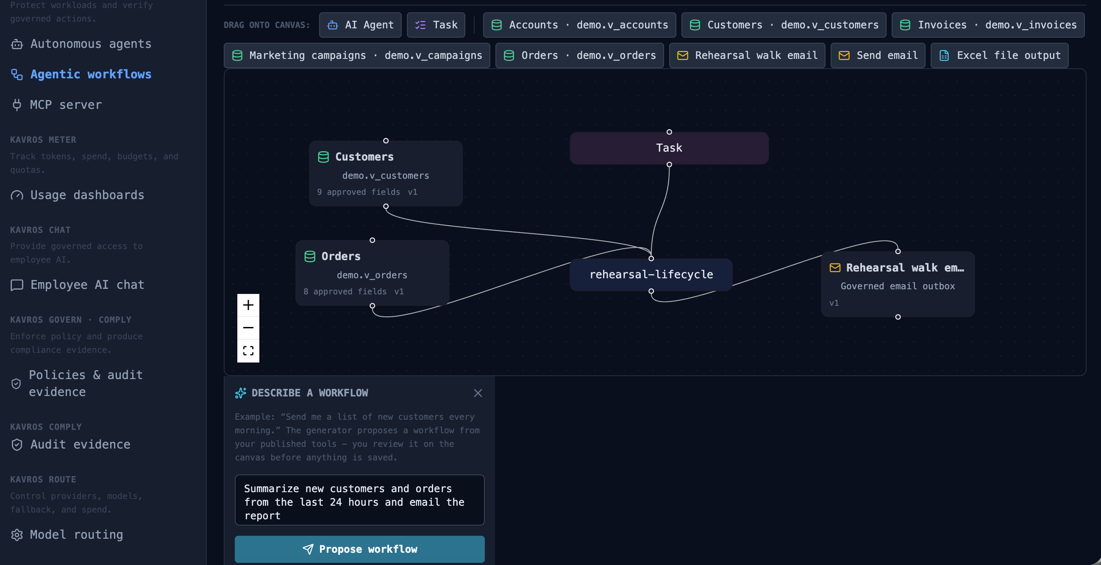Viewport: 1101px width, 565px height.
Task: Pick the Orders demo.v_orders palette chip
Action: click(580, 55)
